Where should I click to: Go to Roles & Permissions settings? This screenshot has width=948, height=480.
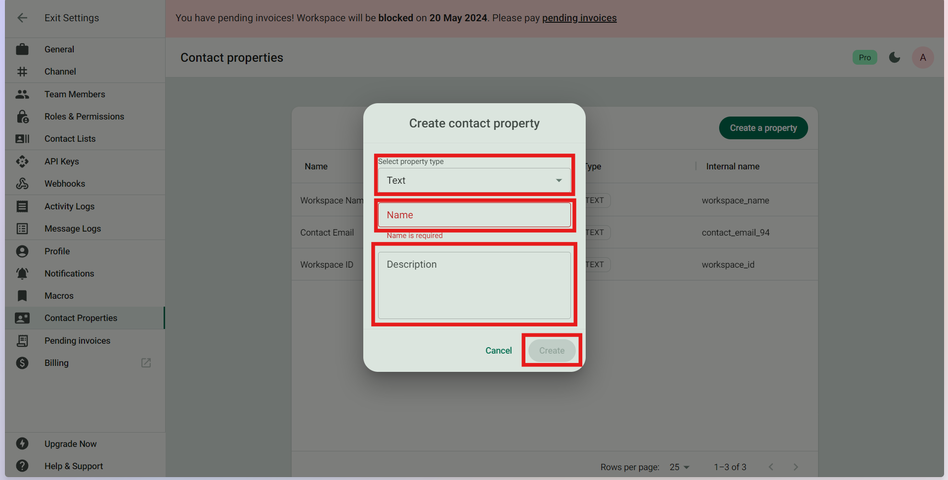84,117
